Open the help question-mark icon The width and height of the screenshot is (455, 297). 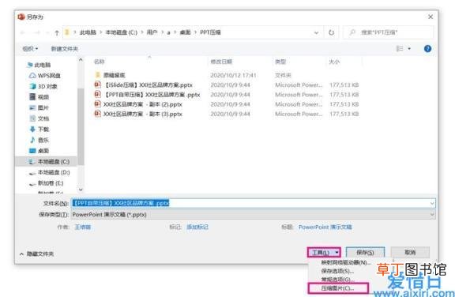pyautogui.click(x=427, y=49)
